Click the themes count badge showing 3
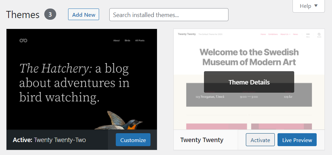 (x=50, y=14)
